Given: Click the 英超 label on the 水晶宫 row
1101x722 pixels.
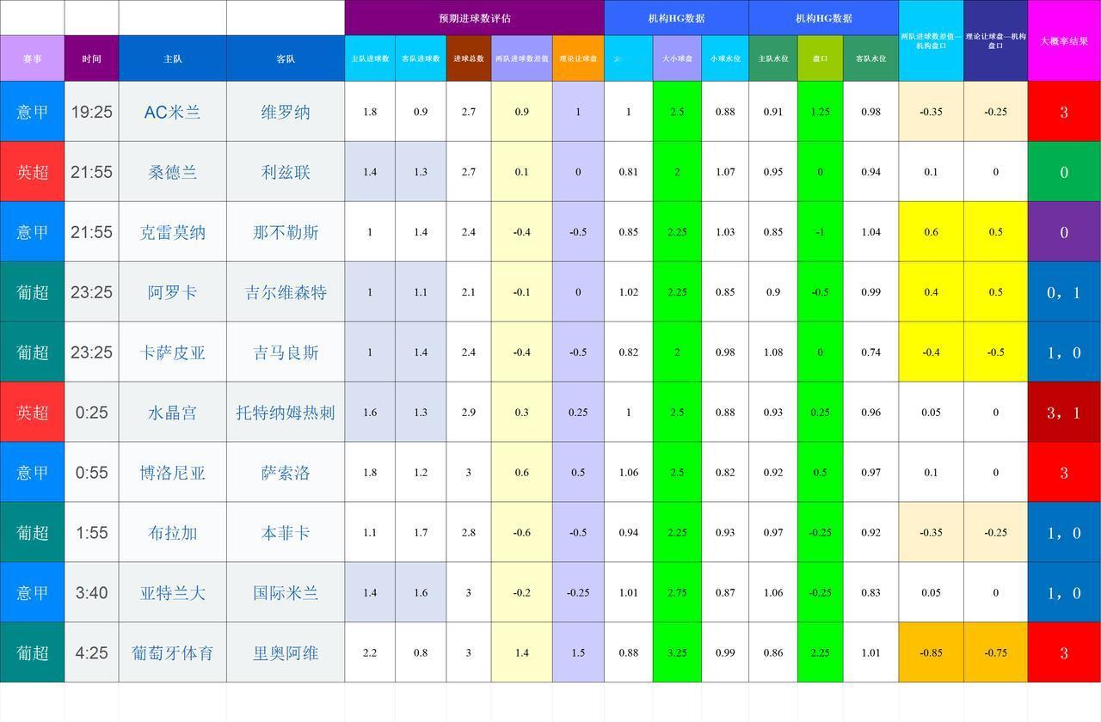Looking at the screenshot, I should click(32, 412).
